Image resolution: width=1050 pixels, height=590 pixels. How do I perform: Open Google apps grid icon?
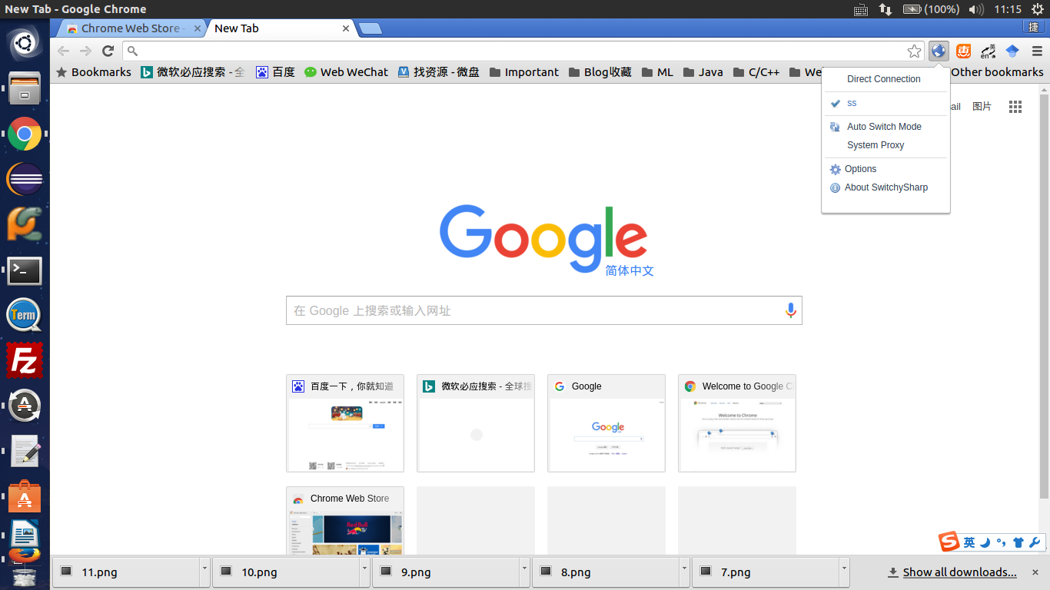[1015, 107]
